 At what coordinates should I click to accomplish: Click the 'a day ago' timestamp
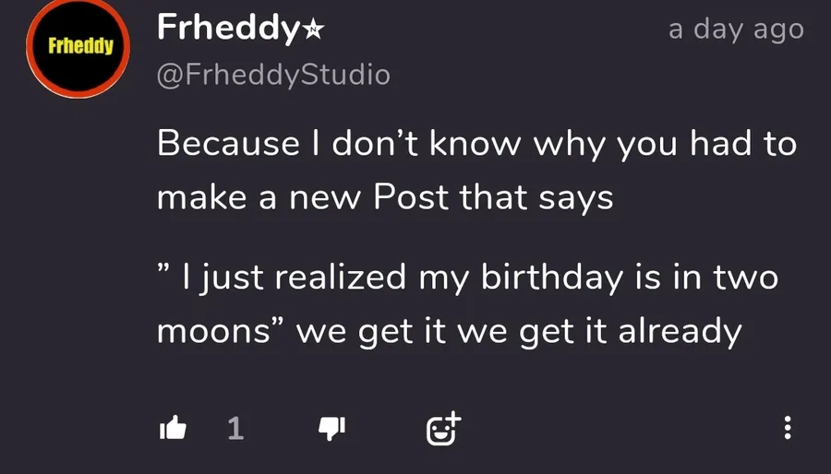[736, 30]
